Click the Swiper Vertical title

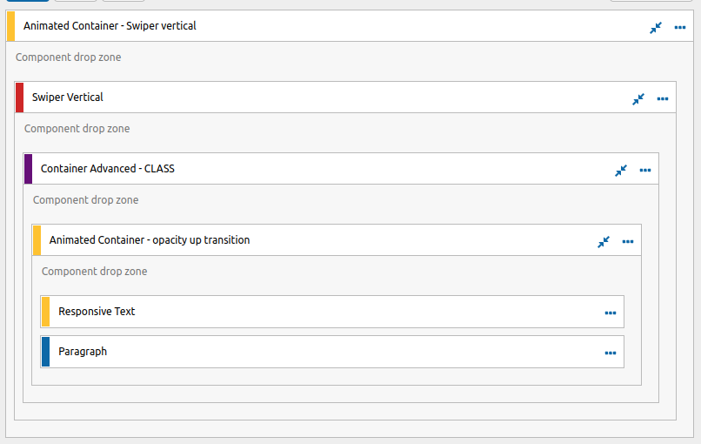coord(68,98)
